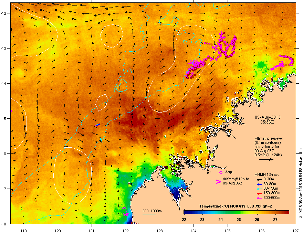Click the colorbar tick label 27
The height and width of the screenshot is (234, 303).
(x=275, y=220)
